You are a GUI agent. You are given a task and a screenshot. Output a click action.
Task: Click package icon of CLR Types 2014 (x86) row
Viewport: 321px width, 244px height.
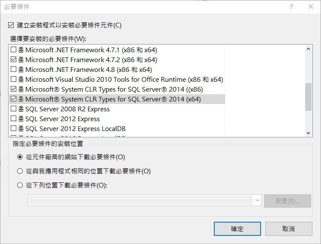(x=21, y=89)
